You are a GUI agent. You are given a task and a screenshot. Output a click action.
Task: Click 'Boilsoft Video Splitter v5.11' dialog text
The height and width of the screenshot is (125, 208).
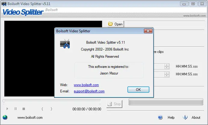click(x=106, y=42)
